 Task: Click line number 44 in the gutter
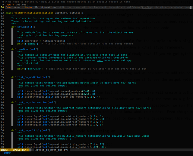pyautogui.click(x=2, y=102)
